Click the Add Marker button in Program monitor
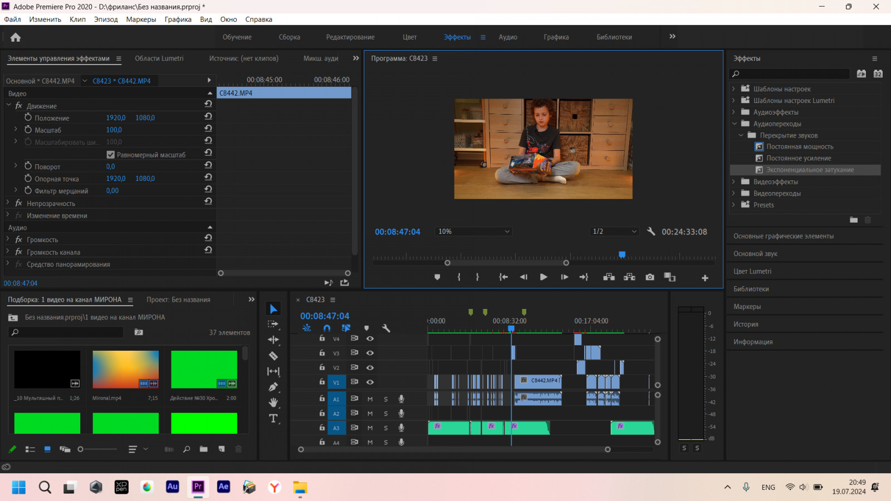This screenshot has height=501, width=891. coord(437,277)
